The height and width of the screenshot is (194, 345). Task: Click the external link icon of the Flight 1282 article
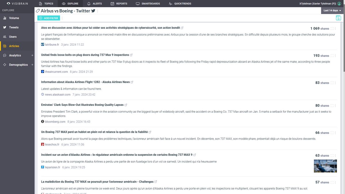(132, 82)
